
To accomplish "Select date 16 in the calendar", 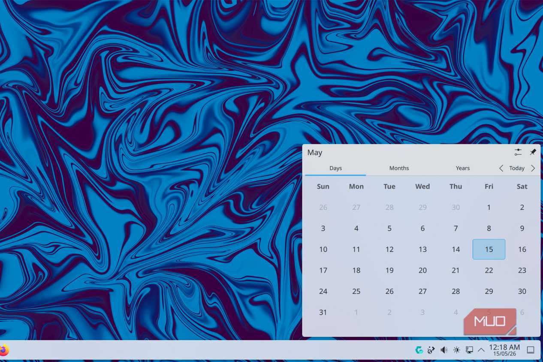I will [x=522, y=249].
